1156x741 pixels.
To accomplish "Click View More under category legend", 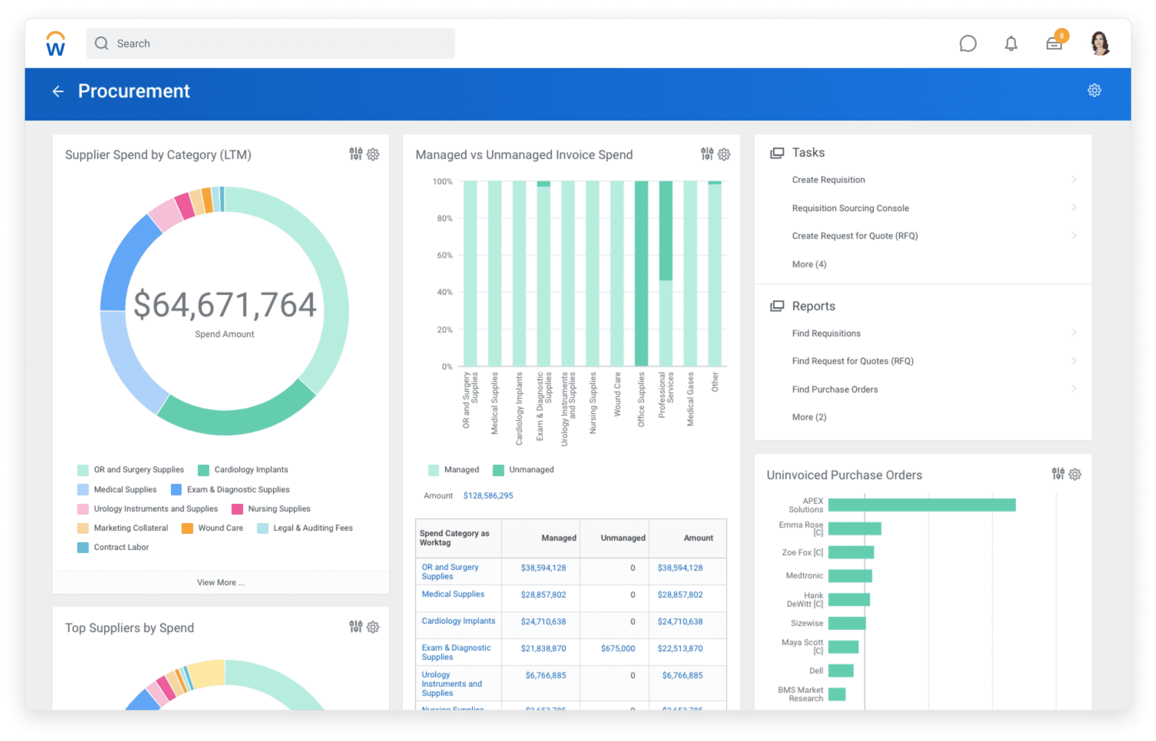I will (x=220, y=582).
